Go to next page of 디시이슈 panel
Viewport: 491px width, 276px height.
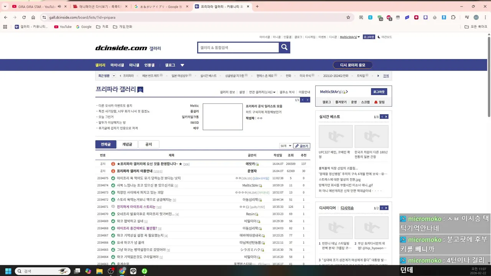coord(386,208)
